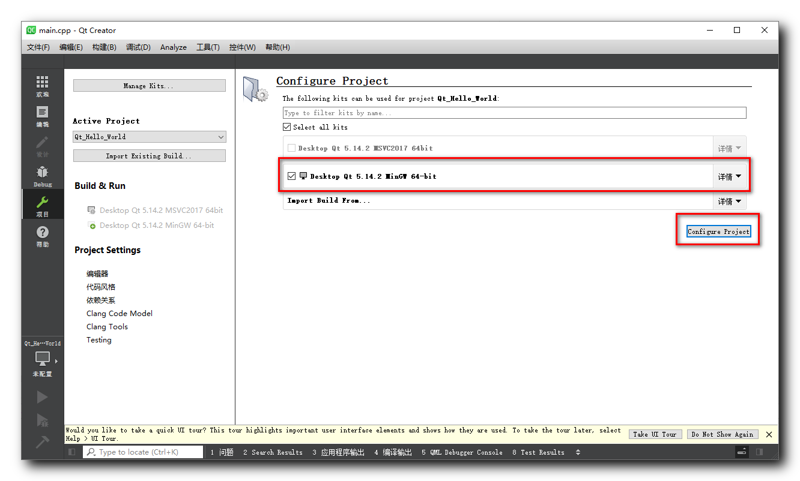The width and height of the screenshot is (800, 481).
Task: Click the Take UI Tour button
Action: point(655,434)
